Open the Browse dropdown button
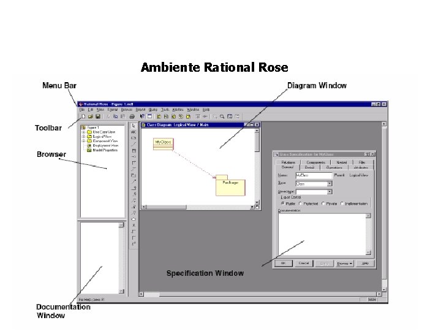The image size is (441, 331). (344, 264)
